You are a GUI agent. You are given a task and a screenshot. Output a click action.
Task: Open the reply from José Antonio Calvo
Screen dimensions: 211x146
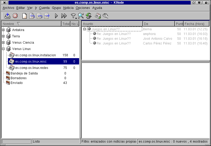pyautogui.click(x=113, y=39)
